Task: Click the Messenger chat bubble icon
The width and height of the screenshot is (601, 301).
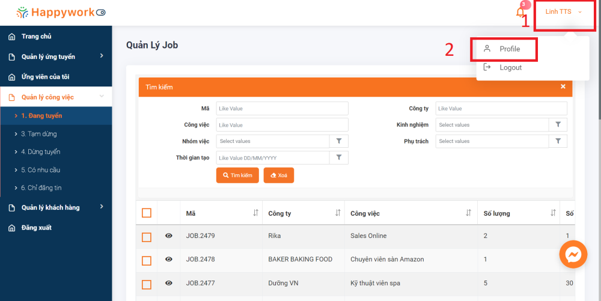Action: pos(573,255)
